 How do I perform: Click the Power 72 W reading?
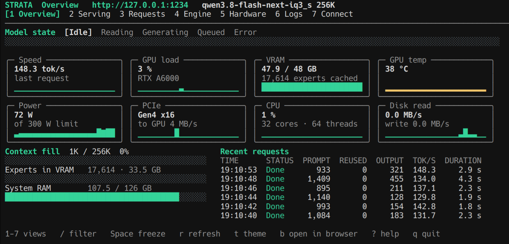23,115
